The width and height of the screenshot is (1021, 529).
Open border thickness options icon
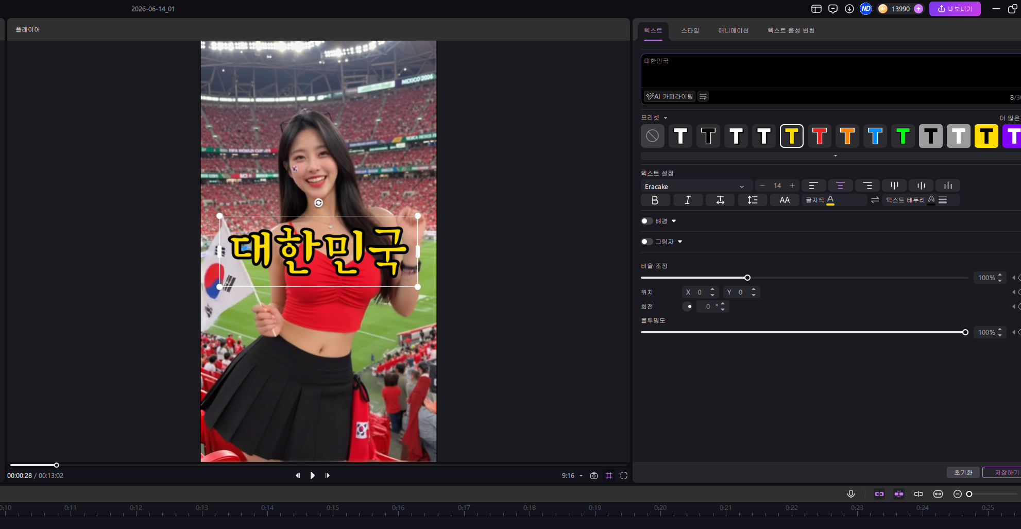(x=943, y=200)
